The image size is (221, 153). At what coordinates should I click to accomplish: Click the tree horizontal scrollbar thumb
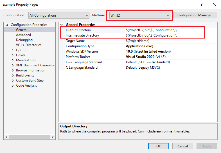(x=29, y=137)
